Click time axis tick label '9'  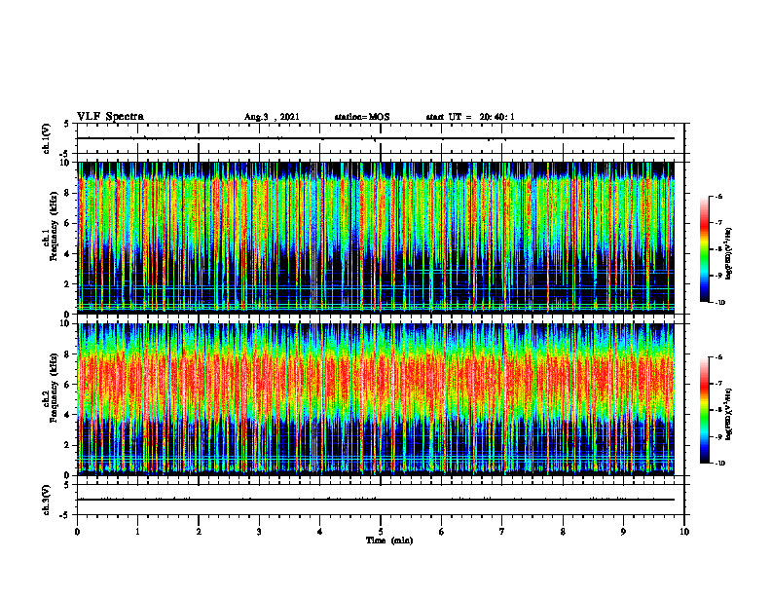coord(623,532)
